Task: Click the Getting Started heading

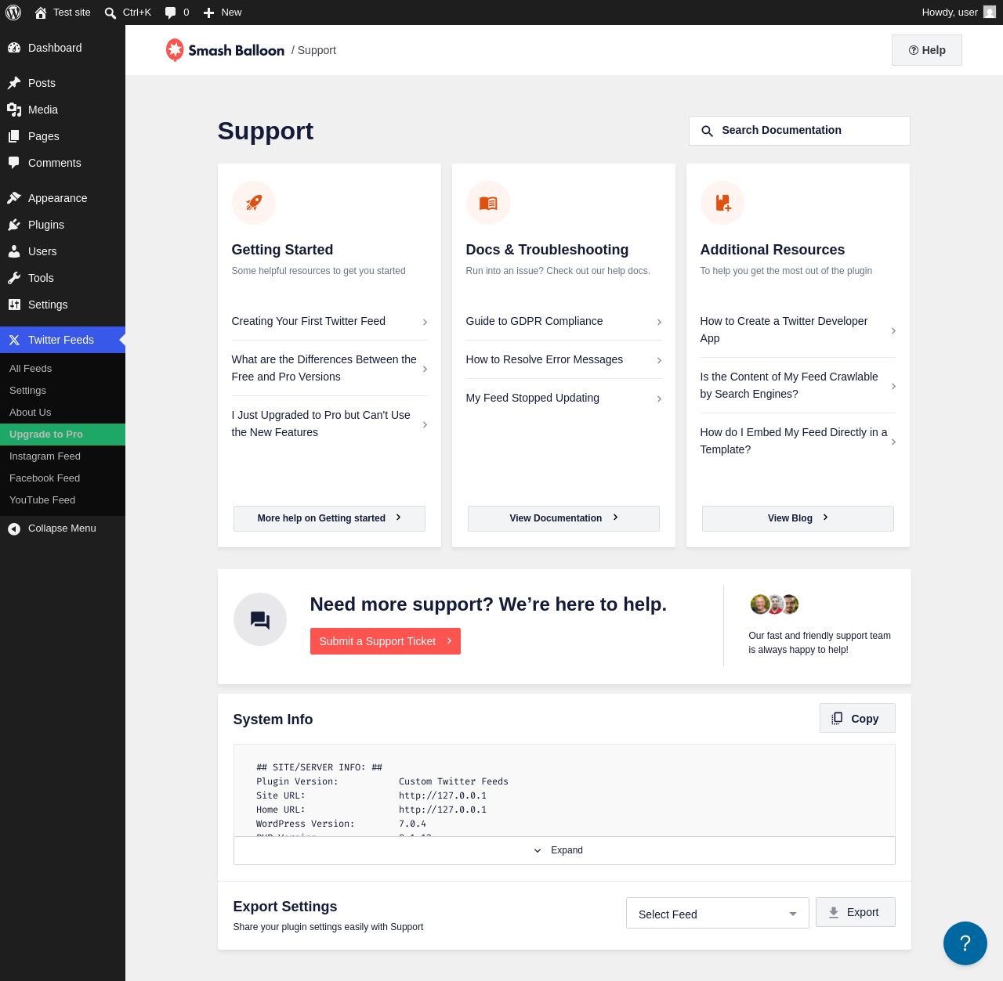Action: click(282, 250)
